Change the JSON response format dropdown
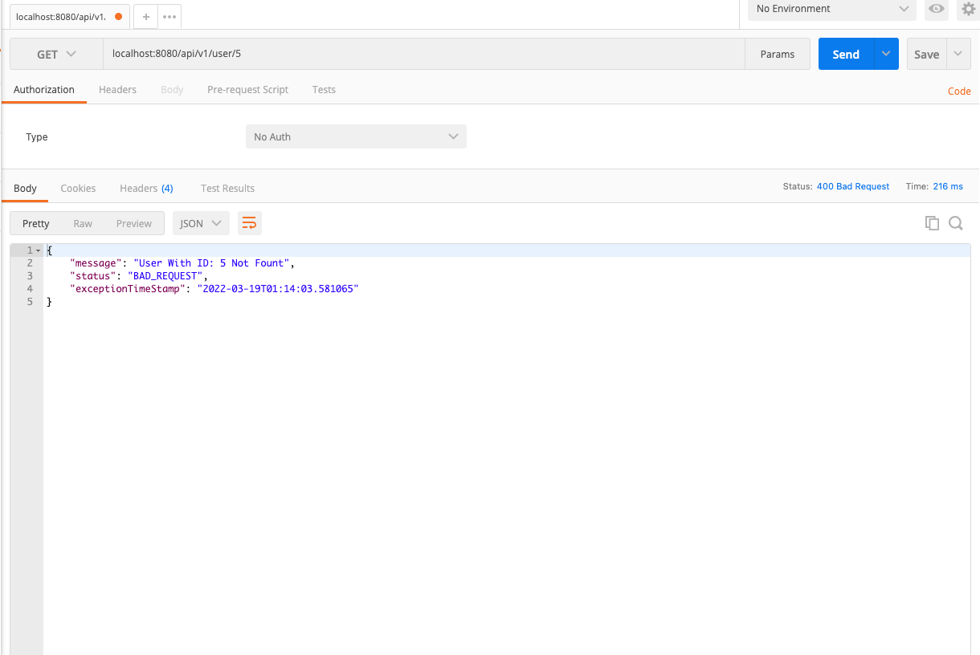Viewport: 980px width, 655px height. (x=201, y=223)
